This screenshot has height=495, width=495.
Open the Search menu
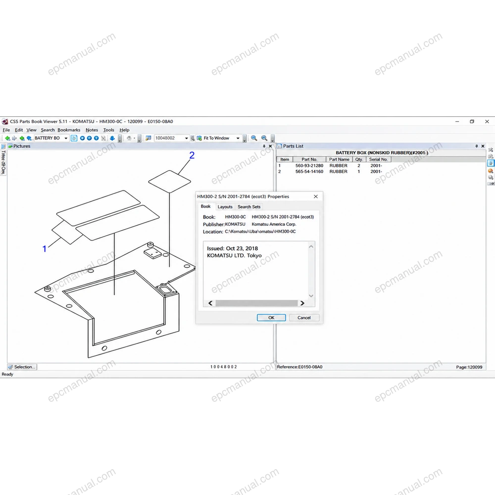coord(48,130)
